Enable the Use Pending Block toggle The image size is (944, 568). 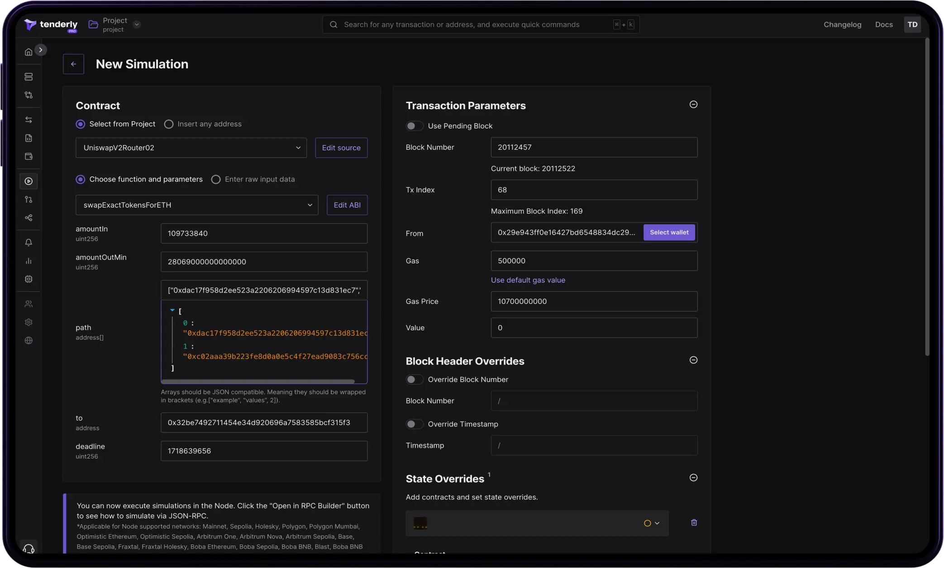[414, 126]
